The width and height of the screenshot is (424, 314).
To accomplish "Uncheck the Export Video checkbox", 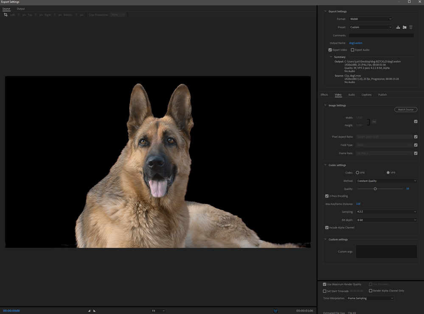I will 330,50.
